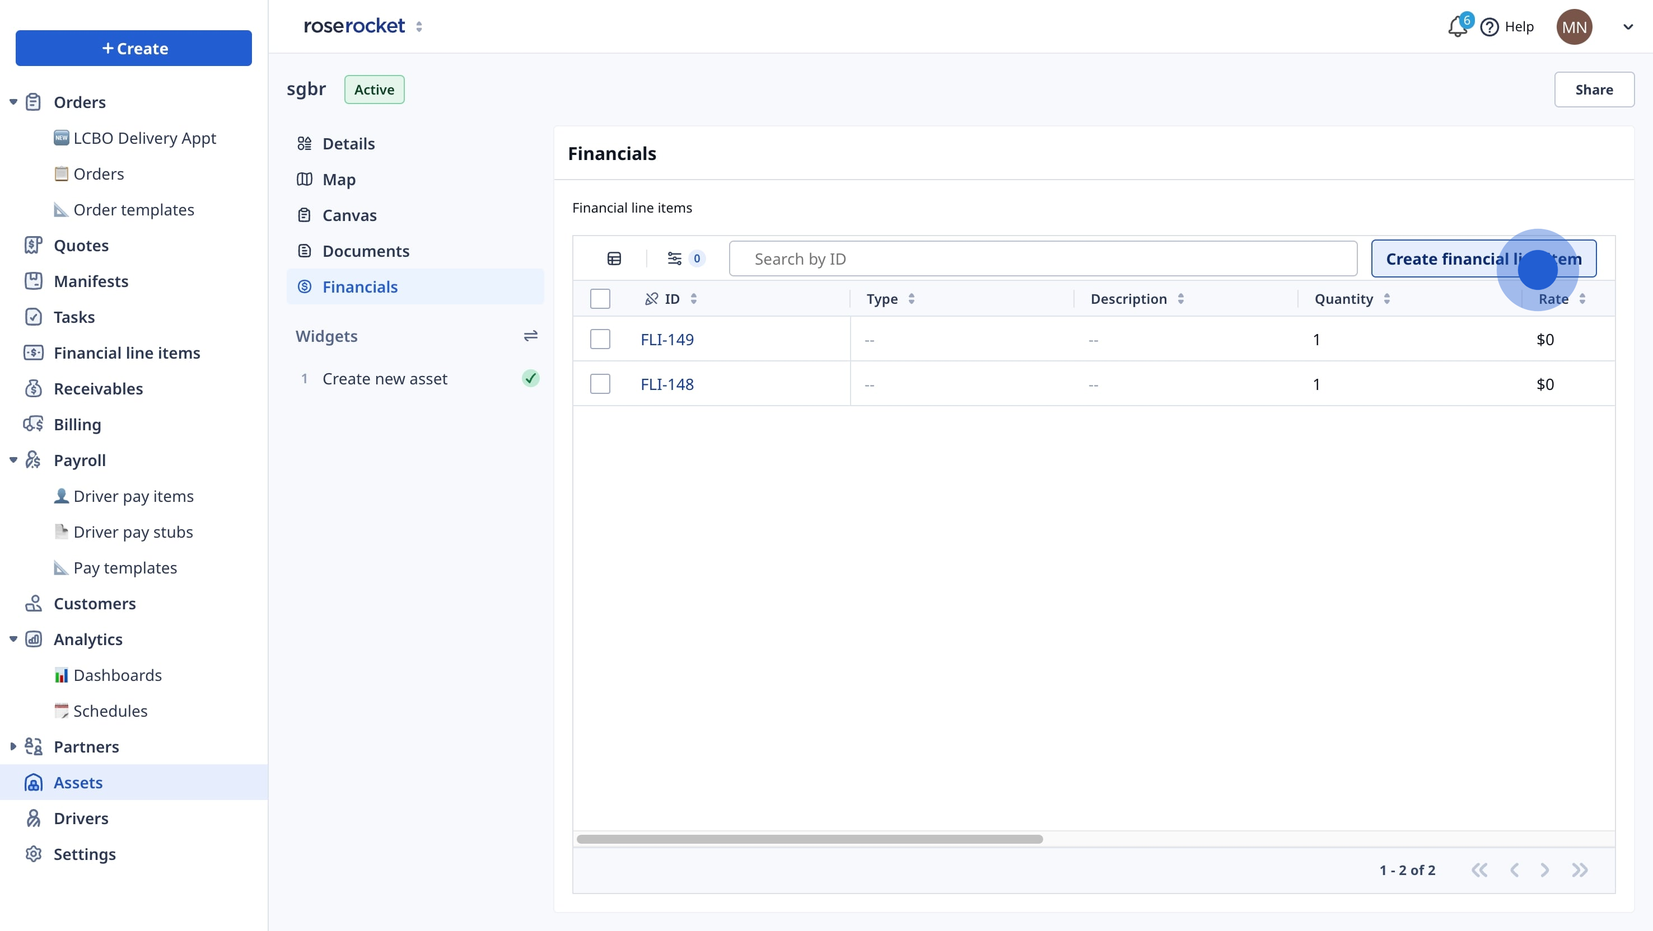Switch to the Documents tab

pos(365,251)
